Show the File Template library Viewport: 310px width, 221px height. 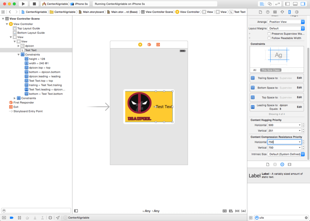tap(268, 164)
